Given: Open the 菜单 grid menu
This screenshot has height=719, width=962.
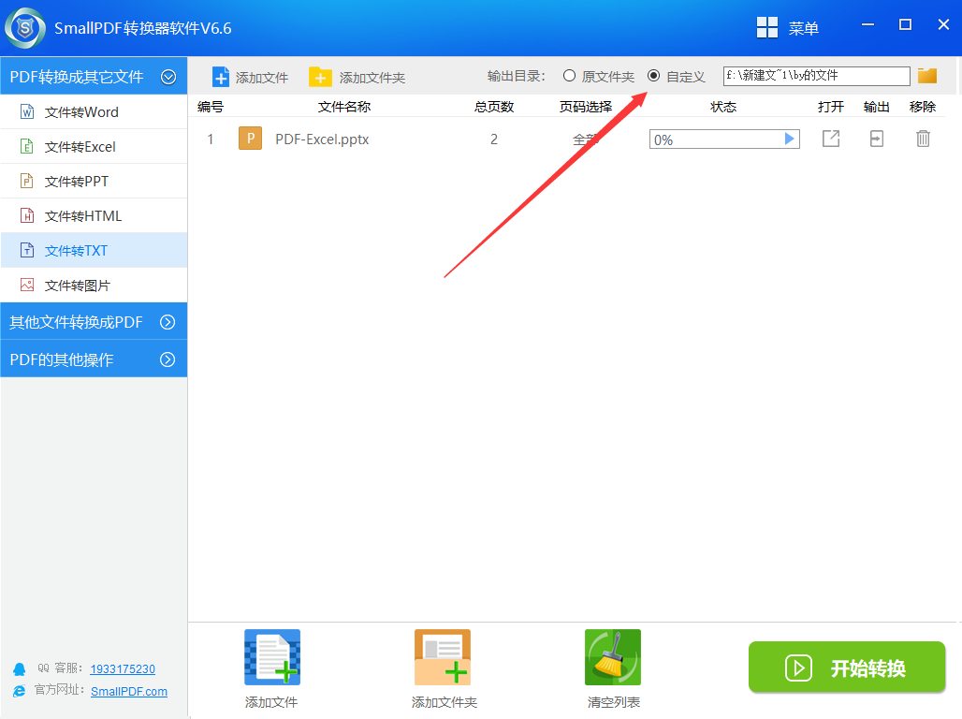Looking at the screenshot, I should 787,28.
